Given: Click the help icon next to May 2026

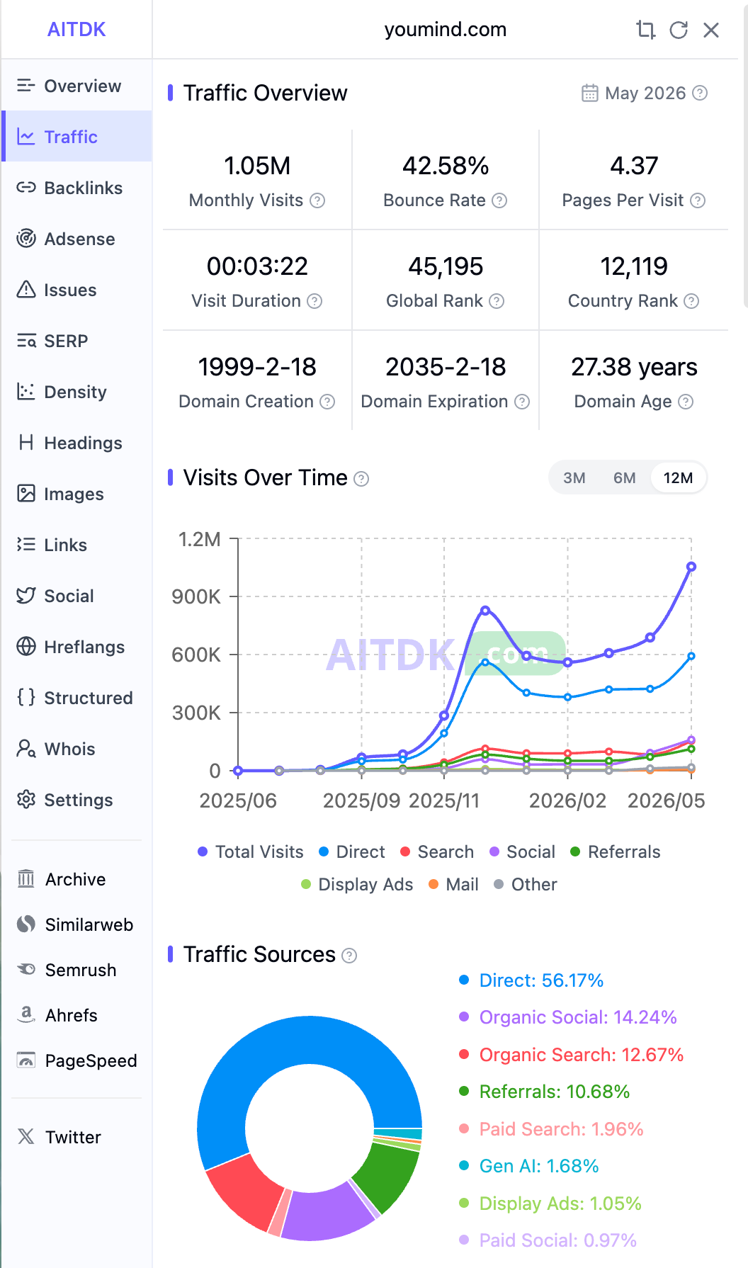Looking at the screenshot, I should (x=700, y=93).
